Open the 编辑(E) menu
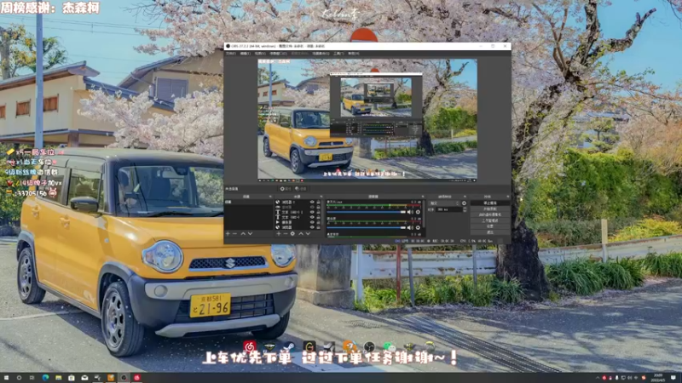This screenshot has width=682, height=383. (246, 54)
